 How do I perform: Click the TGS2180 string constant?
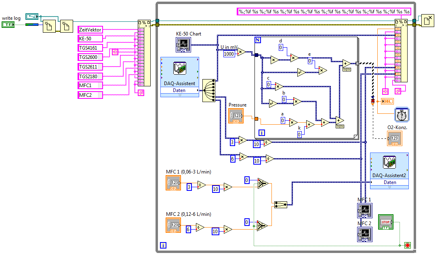(90, 76)
